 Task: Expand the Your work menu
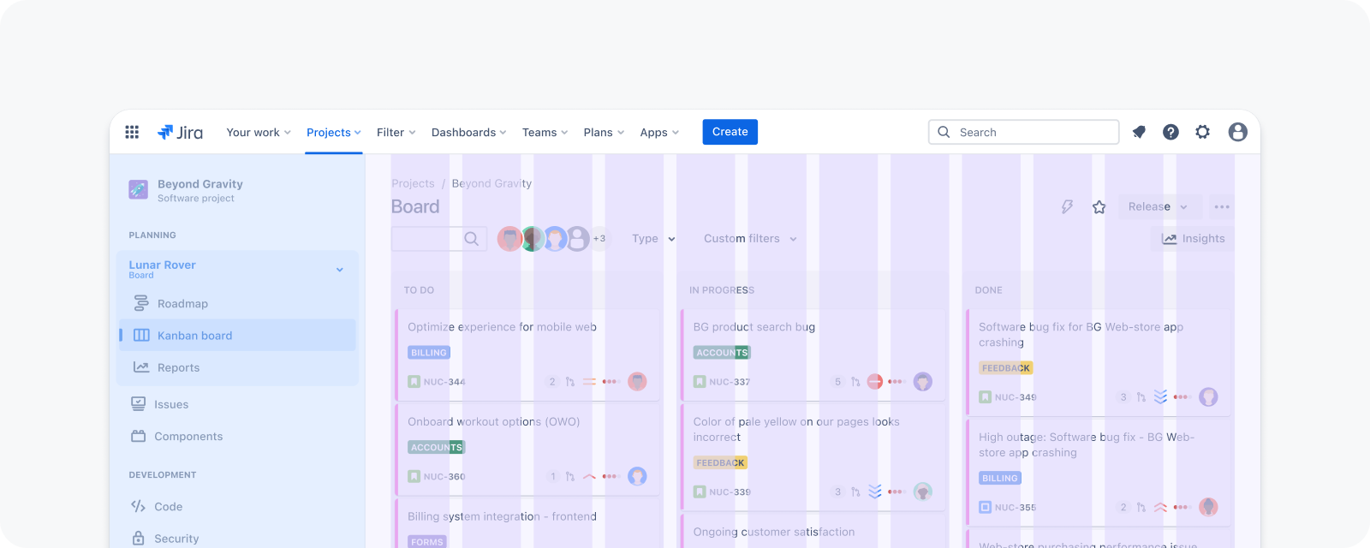(259, 132)
